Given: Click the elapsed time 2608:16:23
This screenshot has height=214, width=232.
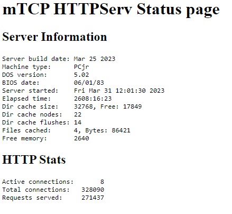Looking at the screenshot, I should pos(92,99).
